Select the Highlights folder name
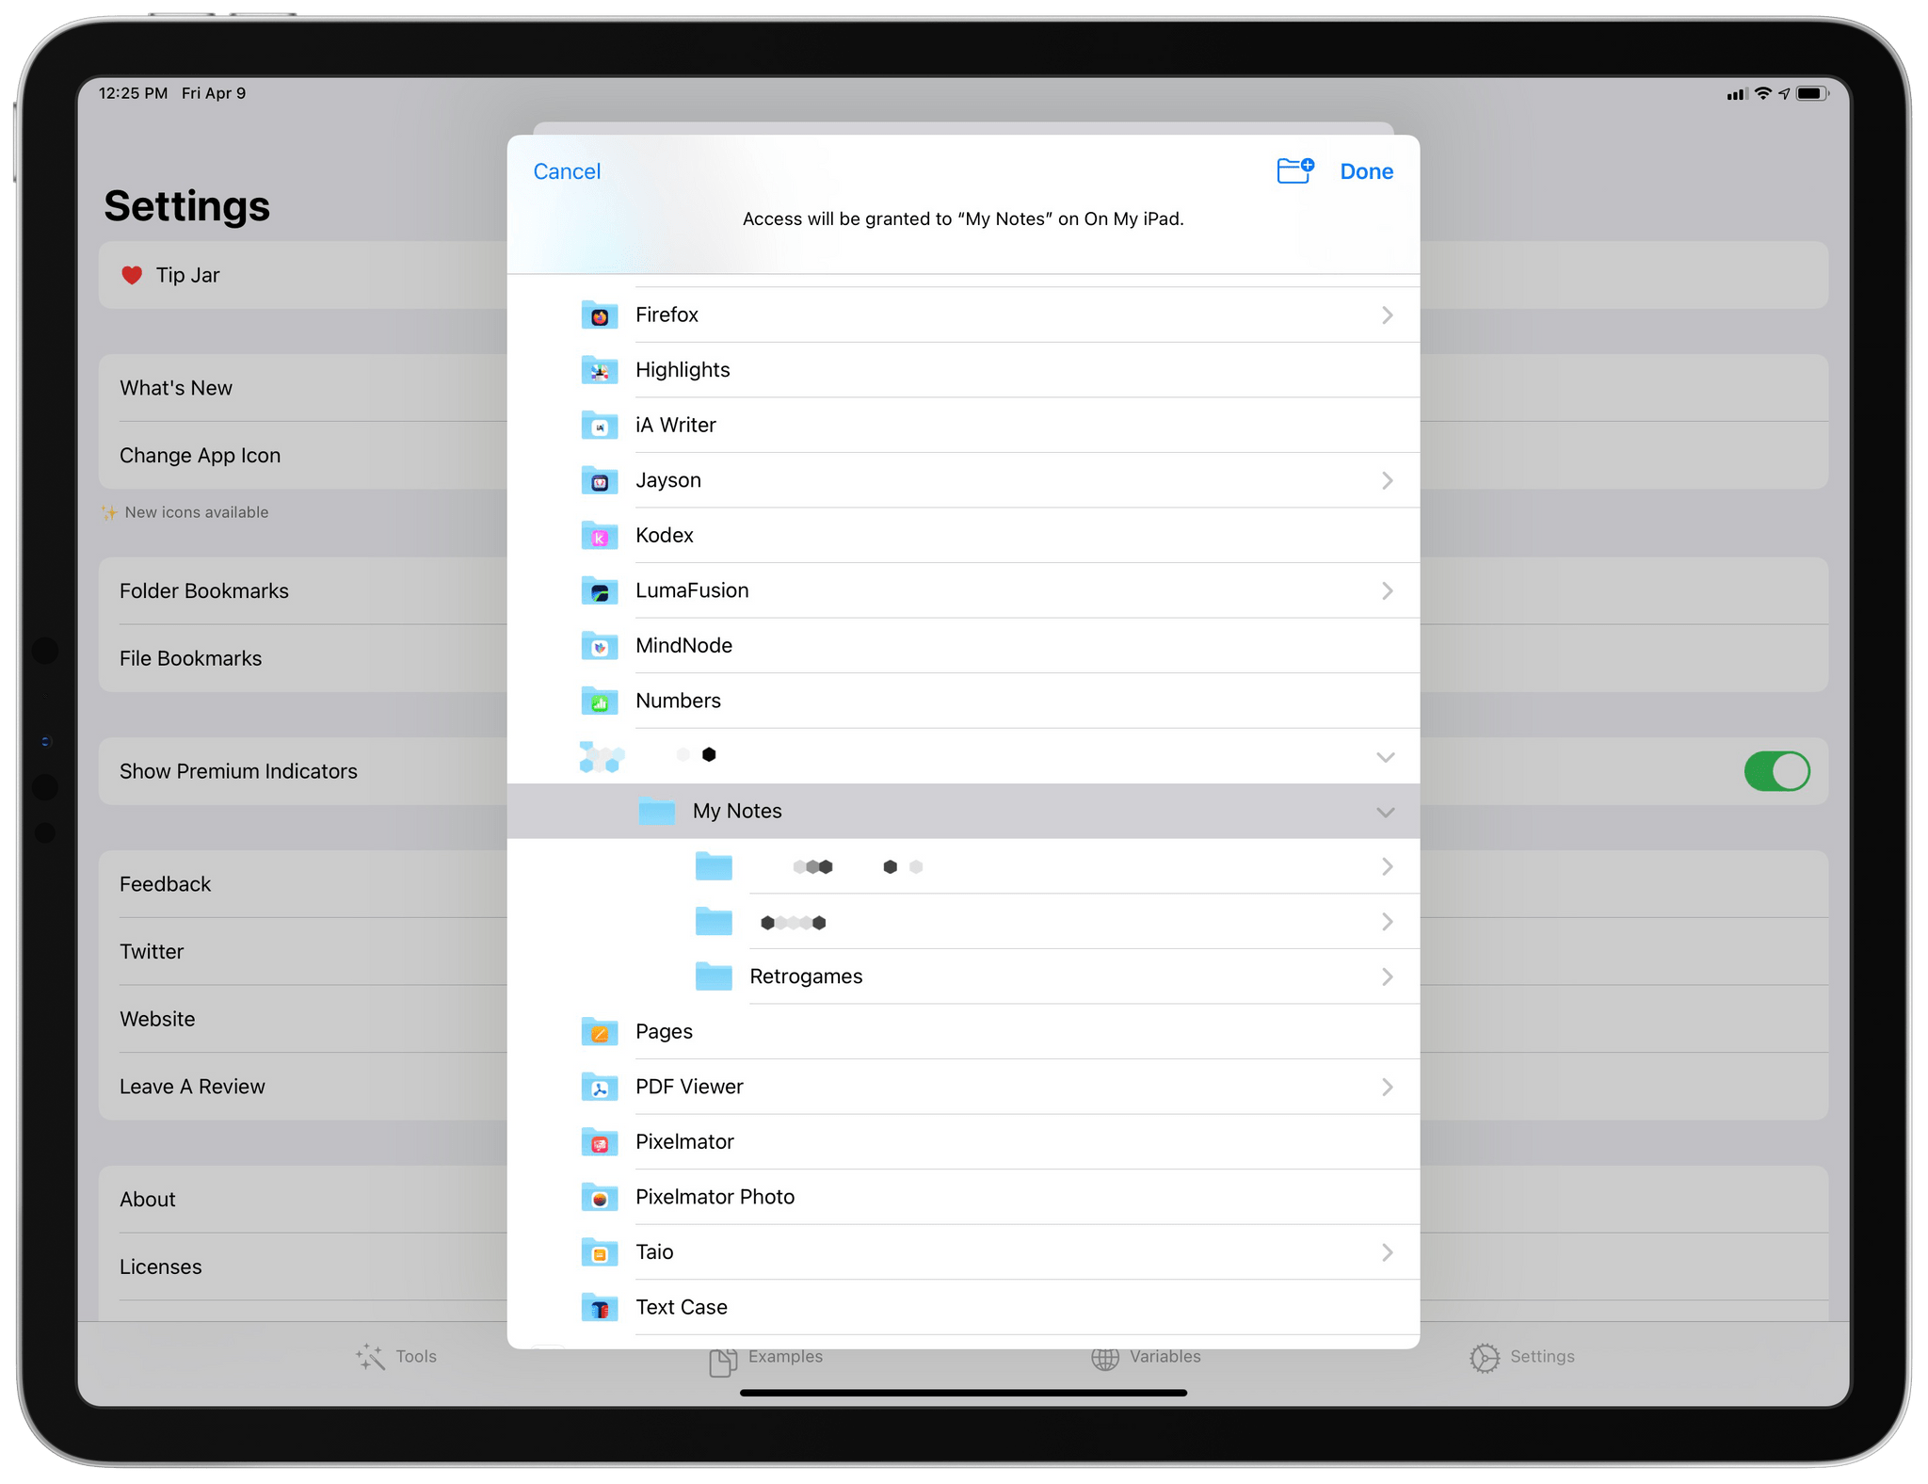This screenshot has width=1928, height=1484. [x=683, y=370]
